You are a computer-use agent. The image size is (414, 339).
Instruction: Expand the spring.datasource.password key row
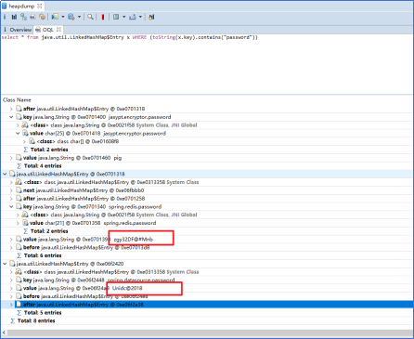pyautogui.click(x=11, y=280)
